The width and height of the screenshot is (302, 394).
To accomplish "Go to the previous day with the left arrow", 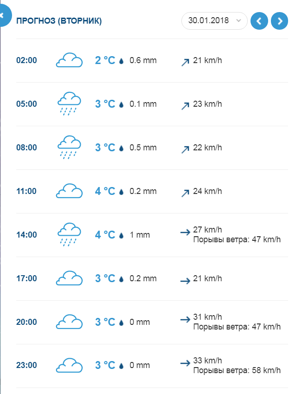I will pos(259,21).
